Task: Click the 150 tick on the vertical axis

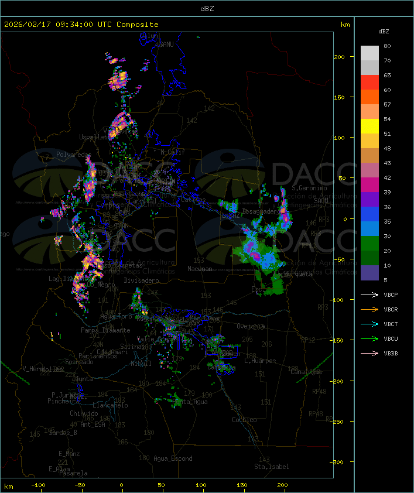Action: click(339, 97)
